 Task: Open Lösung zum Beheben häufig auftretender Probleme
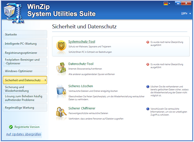click(x=25, y=98)
